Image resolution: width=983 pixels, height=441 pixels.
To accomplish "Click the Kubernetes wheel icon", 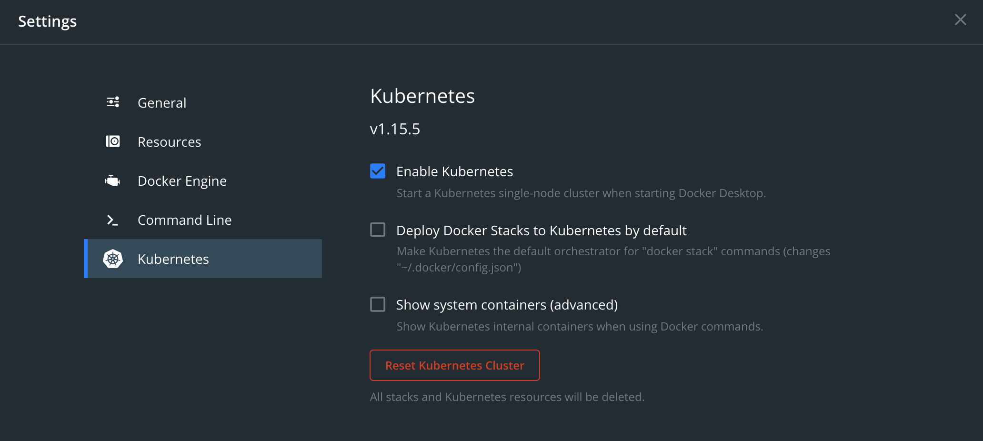I will point(113,259).
